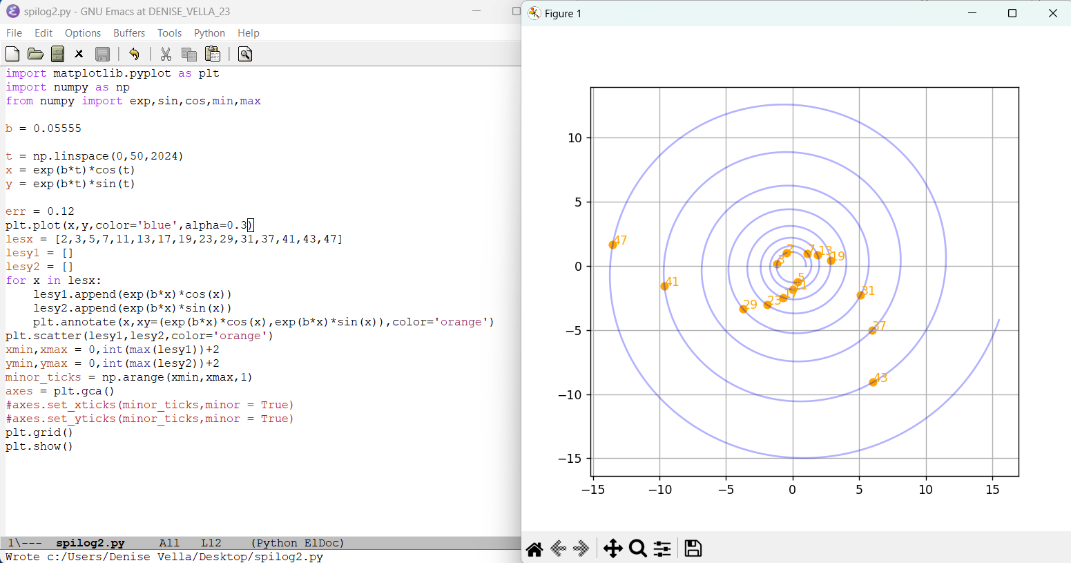Screen dimensions: 1071x563
Task: Open an existing file via the folder icon
Action: [35, 54]
